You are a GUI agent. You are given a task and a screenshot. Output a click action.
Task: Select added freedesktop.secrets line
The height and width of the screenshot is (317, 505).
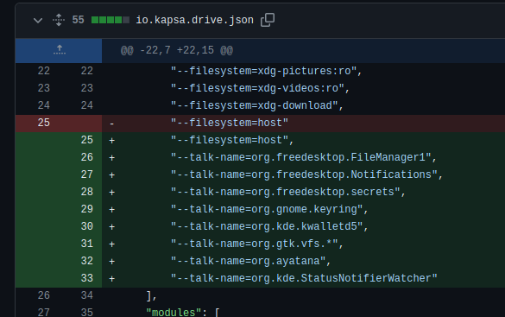(x=288, y=192)
